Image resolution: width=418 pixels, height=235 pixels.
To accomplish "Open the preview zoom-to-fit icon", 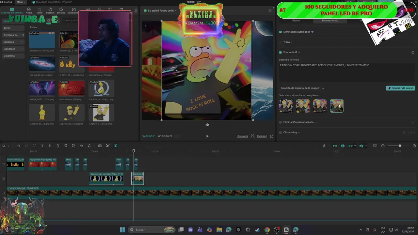I will click(x=252, y=136).
